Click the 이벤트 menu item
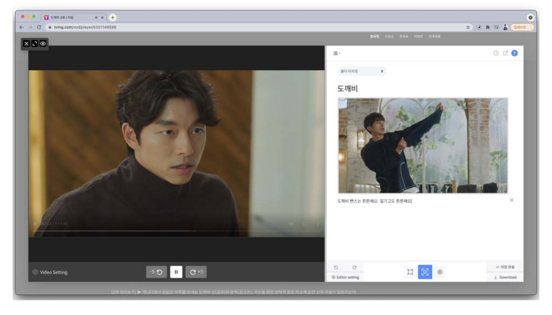Viewport: 552px width, 315px height. coord(418,36)
